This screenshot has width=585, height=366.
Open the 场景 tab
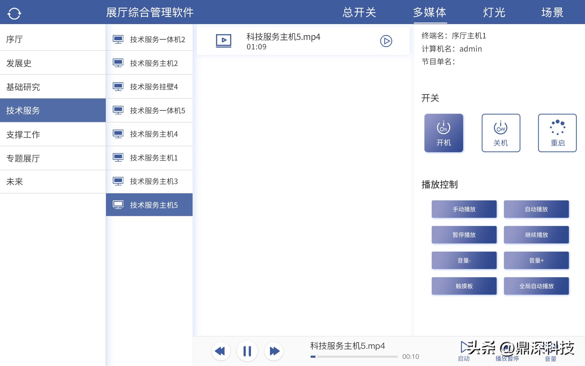[552, 13]
